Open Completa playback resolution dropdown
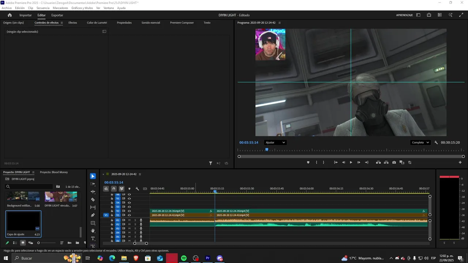This screenshot has width=468, height=263. tap(420, 142)
